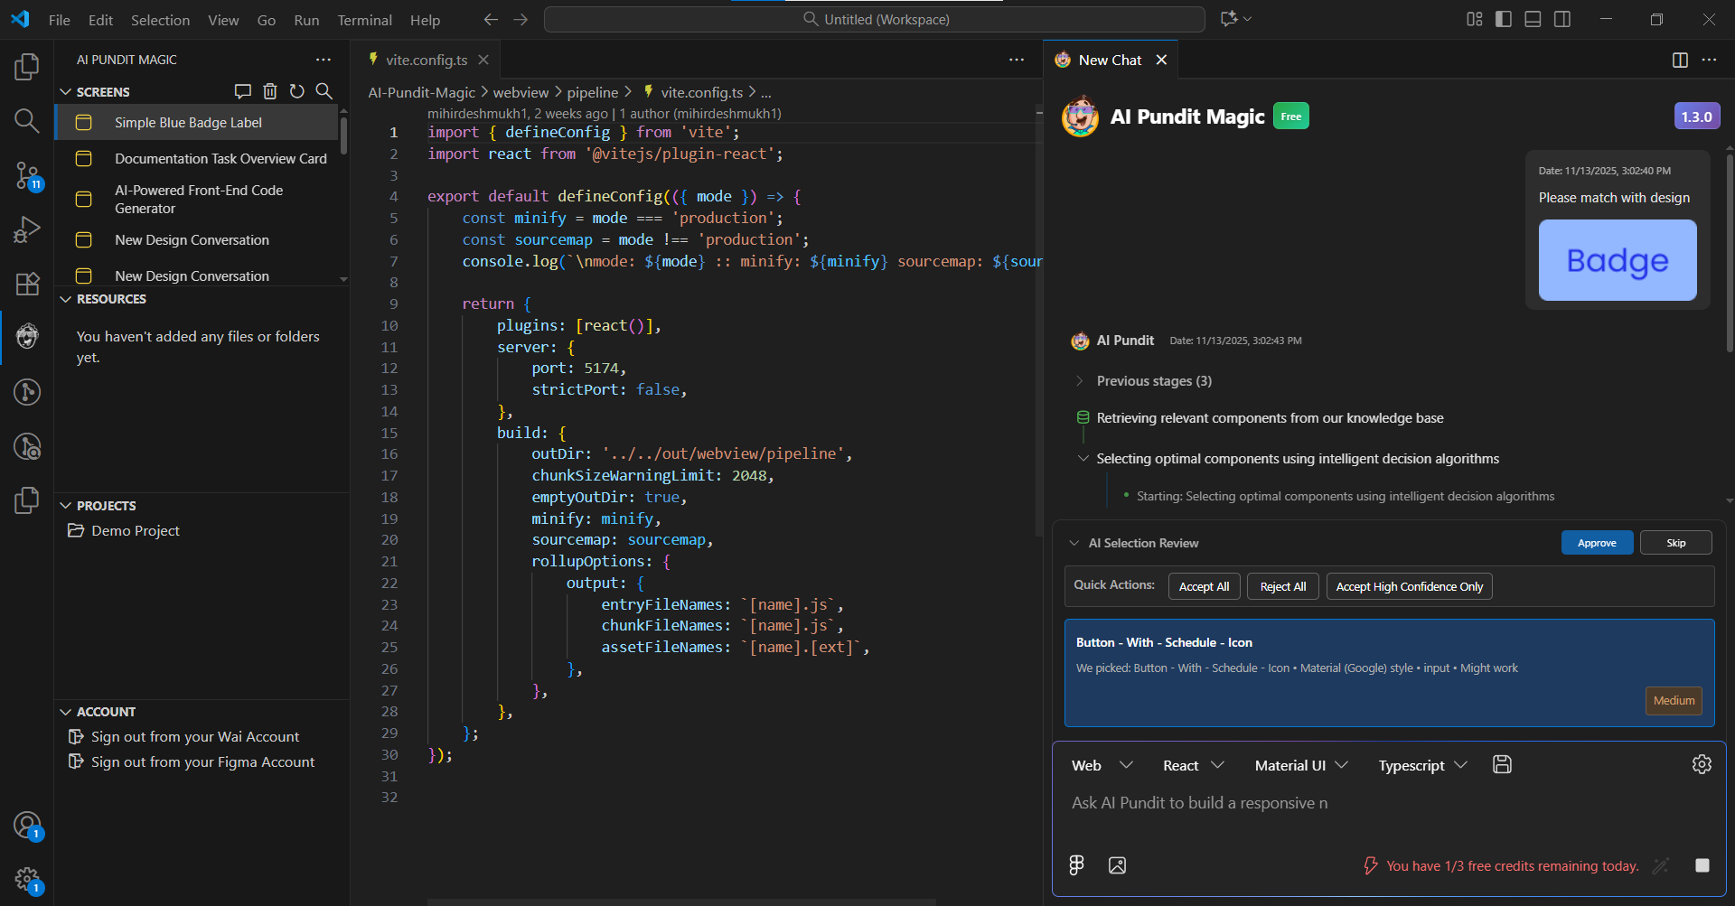1735x906 pixels.
Task: Open the AI Pundit Magic sidebar icon
Action: pos(27,337)
